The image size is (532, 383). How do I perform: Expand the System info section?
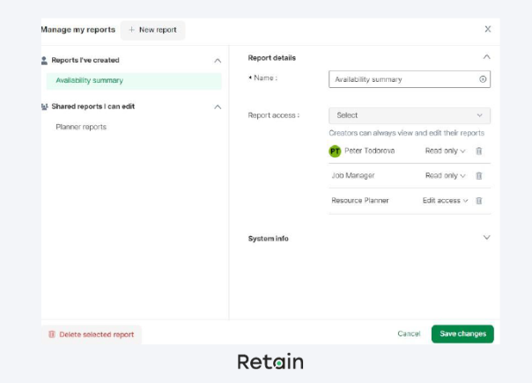click(x=486, y=238)
